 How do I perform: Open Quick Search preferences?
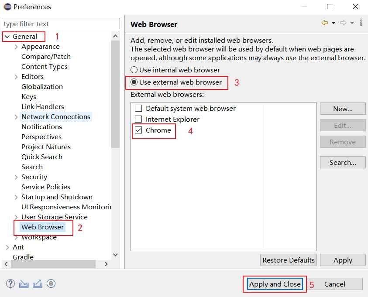[42, 157]
